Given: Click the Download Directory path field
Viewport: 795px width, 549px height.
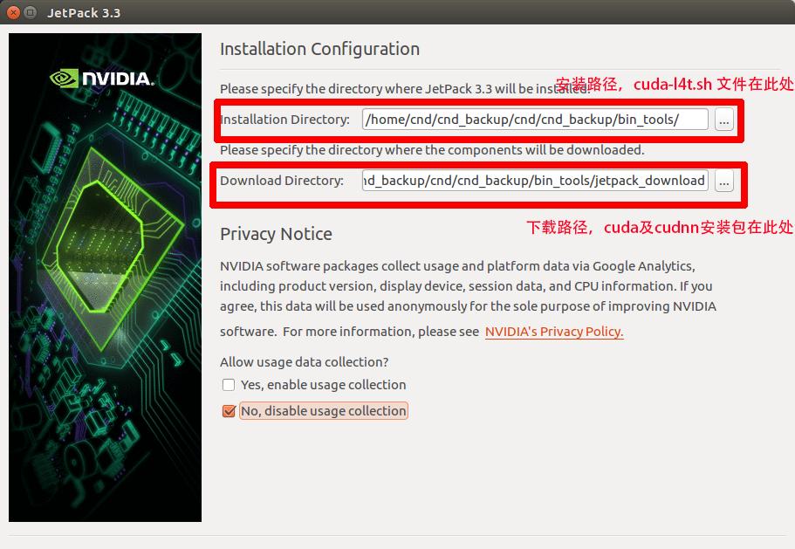Looking at the screenshot, I should click(x=535, y=181).
